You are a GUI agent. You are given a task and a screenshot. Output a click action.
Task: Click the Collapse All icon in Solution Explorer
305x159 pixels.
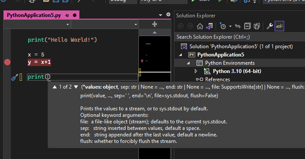coord(247,26)
